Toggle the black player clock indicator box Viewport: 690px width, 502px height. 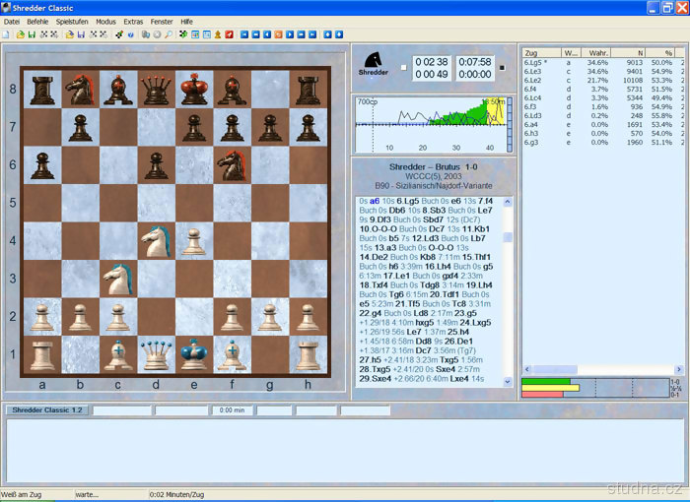500,68
